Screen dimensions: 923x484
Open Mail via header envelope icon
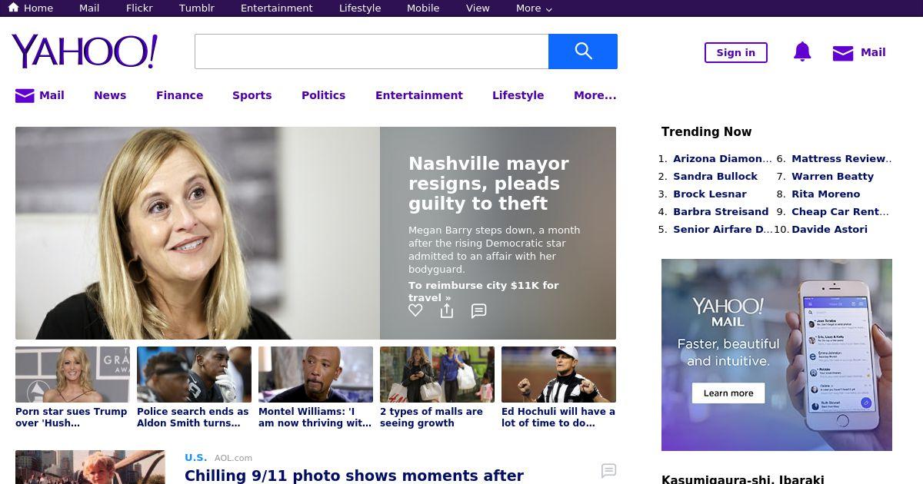843,53
